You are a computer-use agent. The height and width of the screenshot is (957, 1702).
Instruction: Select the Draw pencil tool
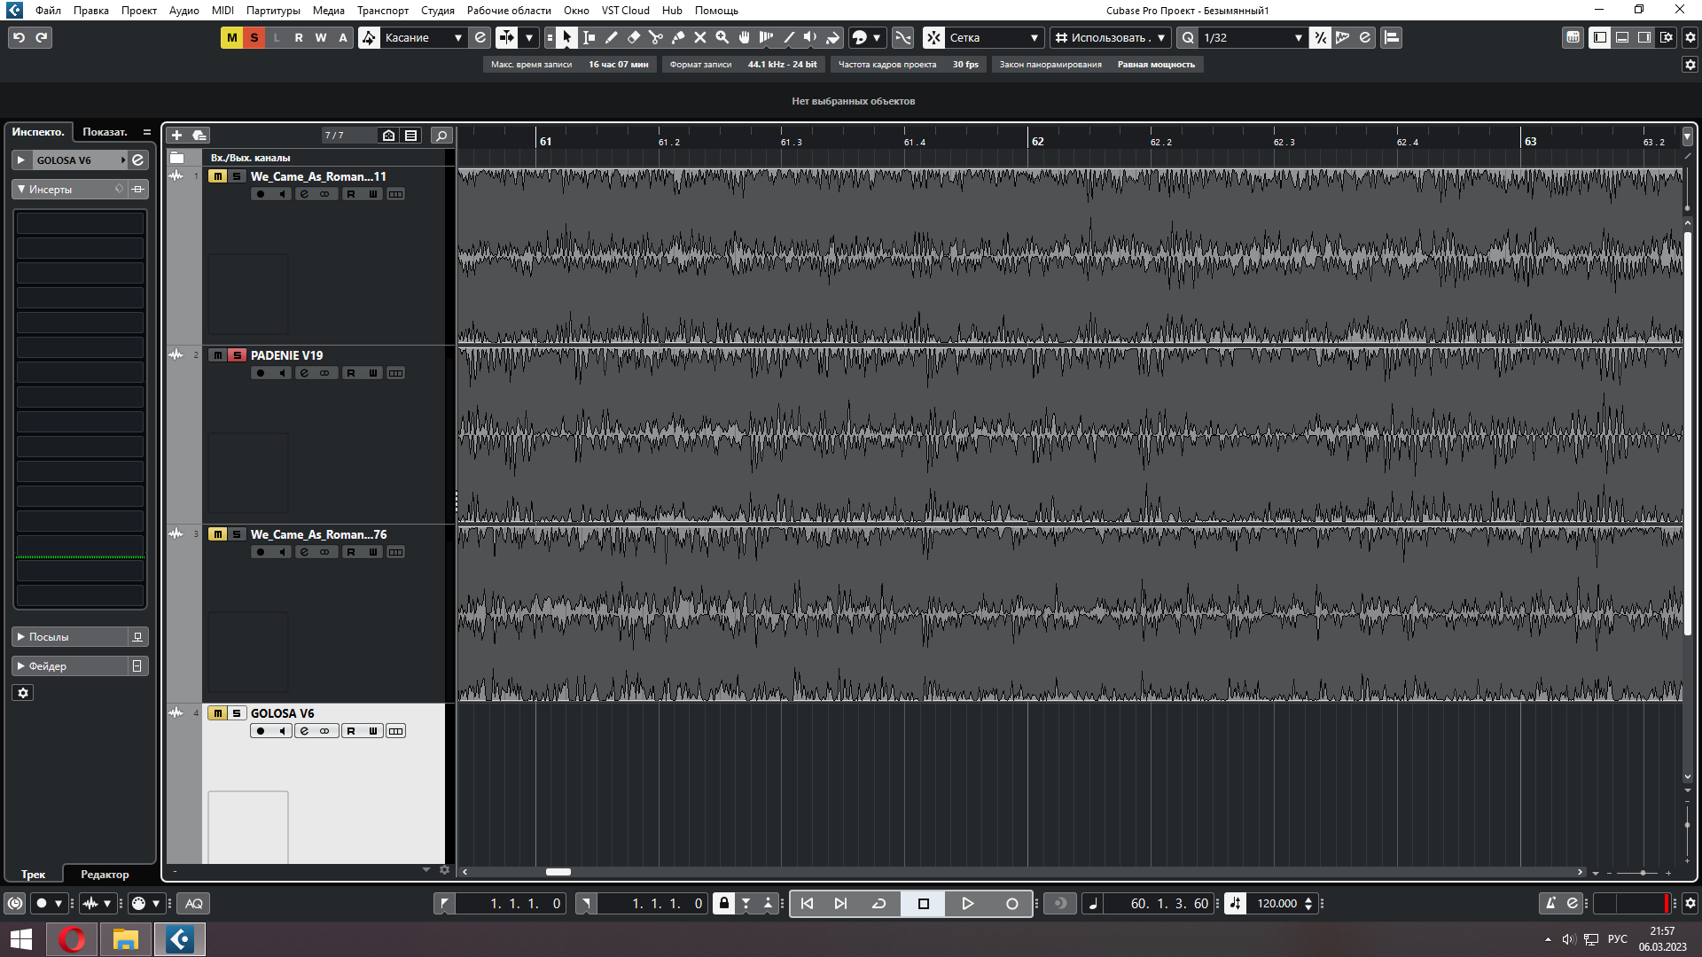tap(612, 37)
